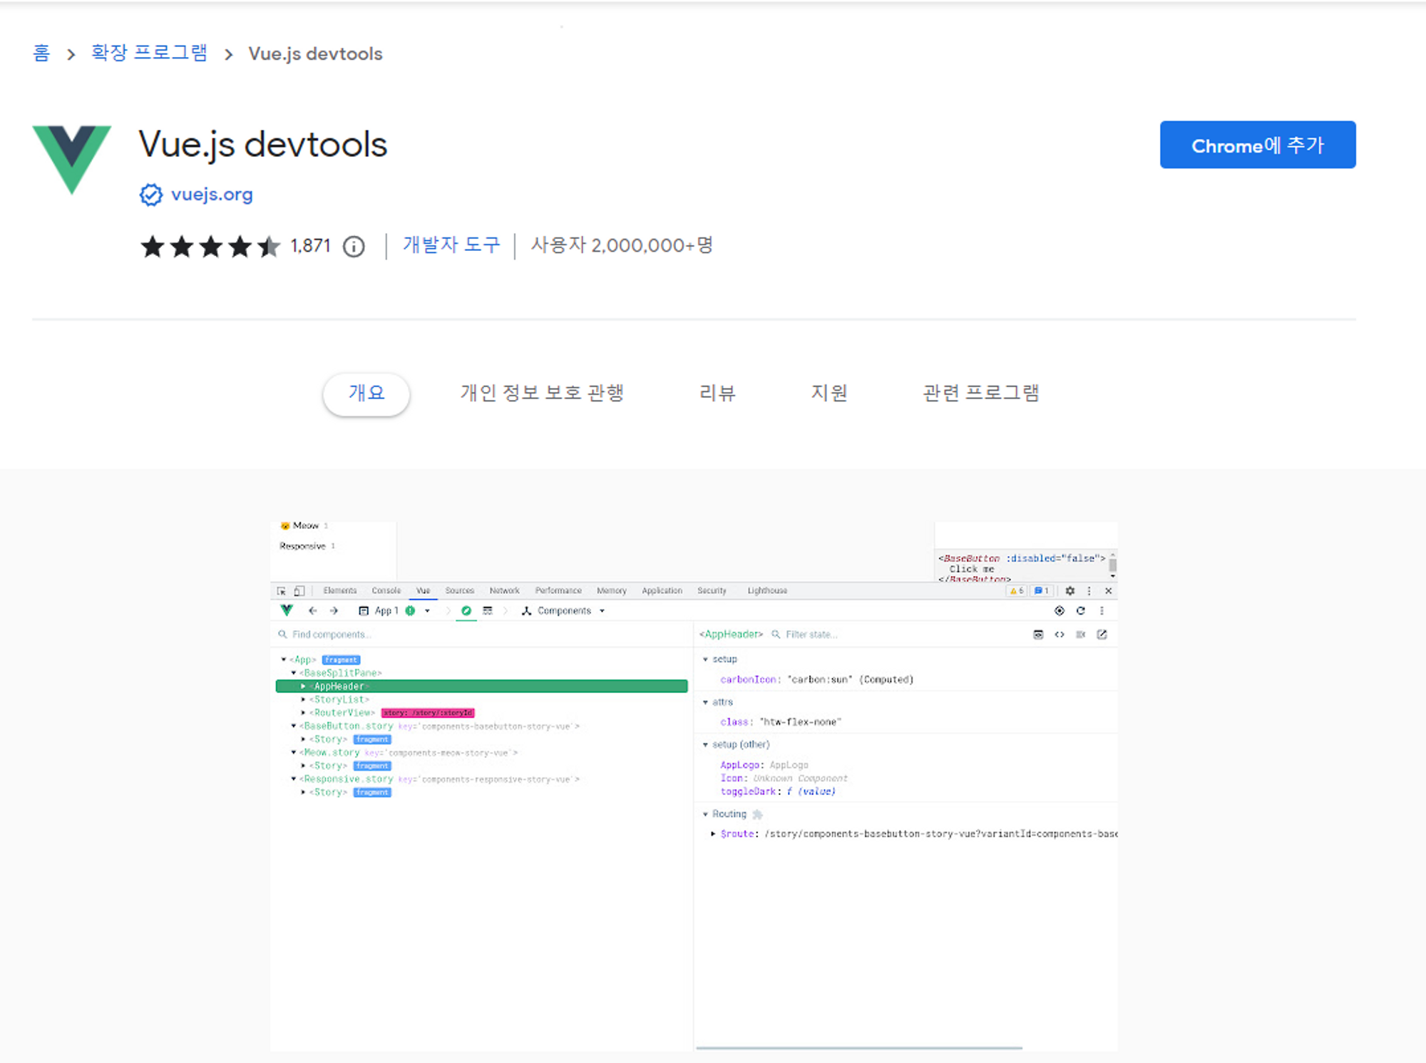The image size is (1426, 1063).
Task: Open the Components dropdown in Vue toolbar
Action: (x=563, y=611)
